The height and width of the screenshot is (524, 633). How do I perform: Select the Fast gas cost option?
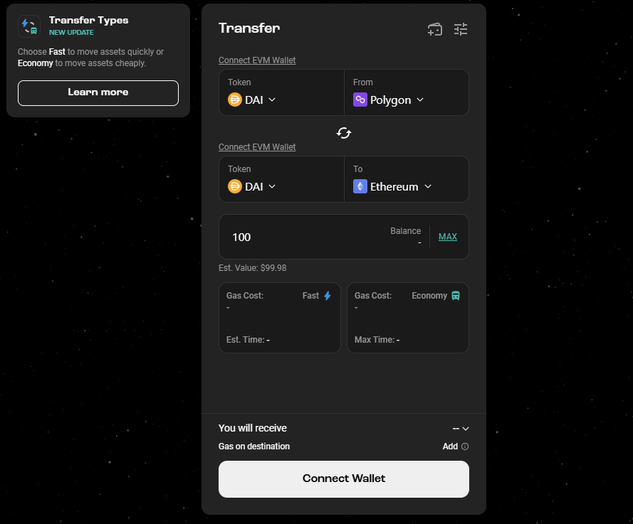tap(280, 318)
